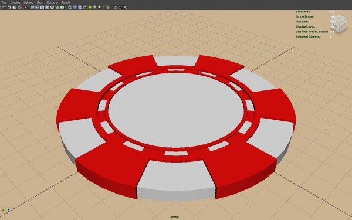Toggle the Textured display icon
352x220 pixels.
click(85, 7)
